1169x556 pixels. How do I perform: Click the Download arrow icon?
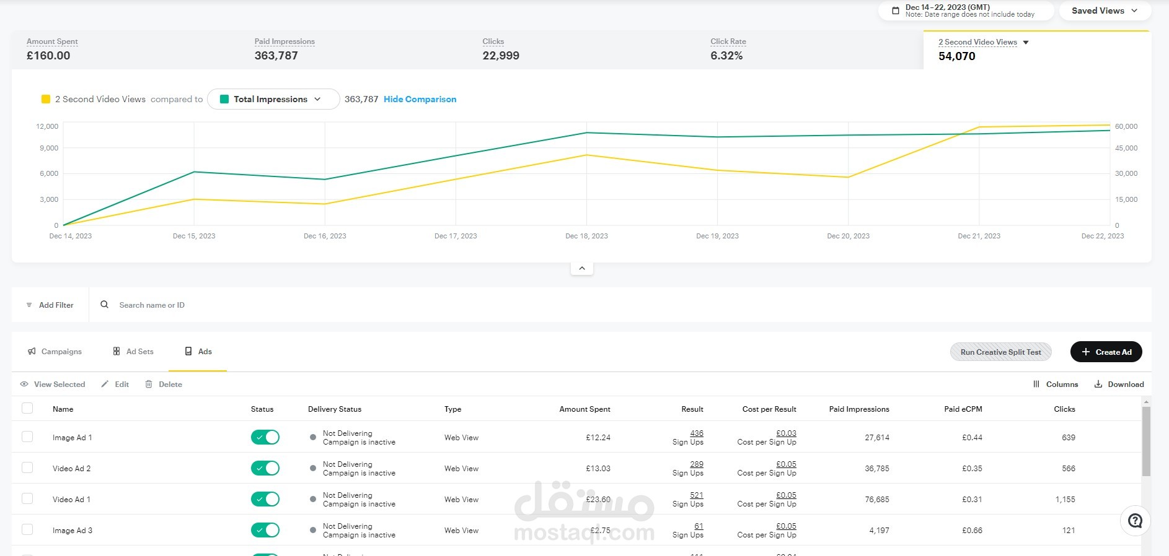(x=1098, y=384)
